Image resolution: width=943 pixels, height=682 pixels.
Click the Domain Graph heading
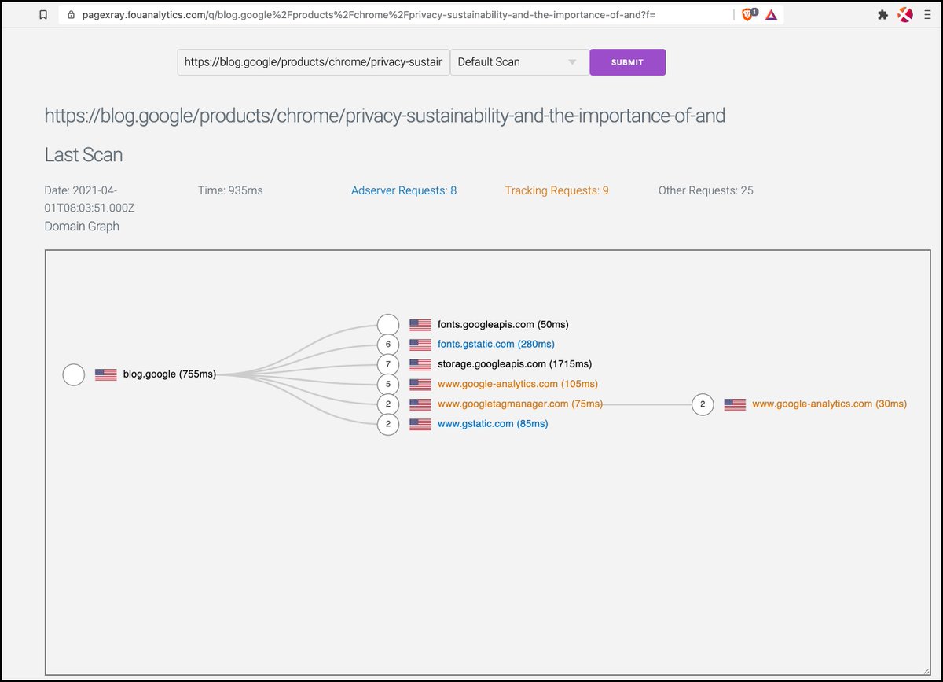[82, 227]
